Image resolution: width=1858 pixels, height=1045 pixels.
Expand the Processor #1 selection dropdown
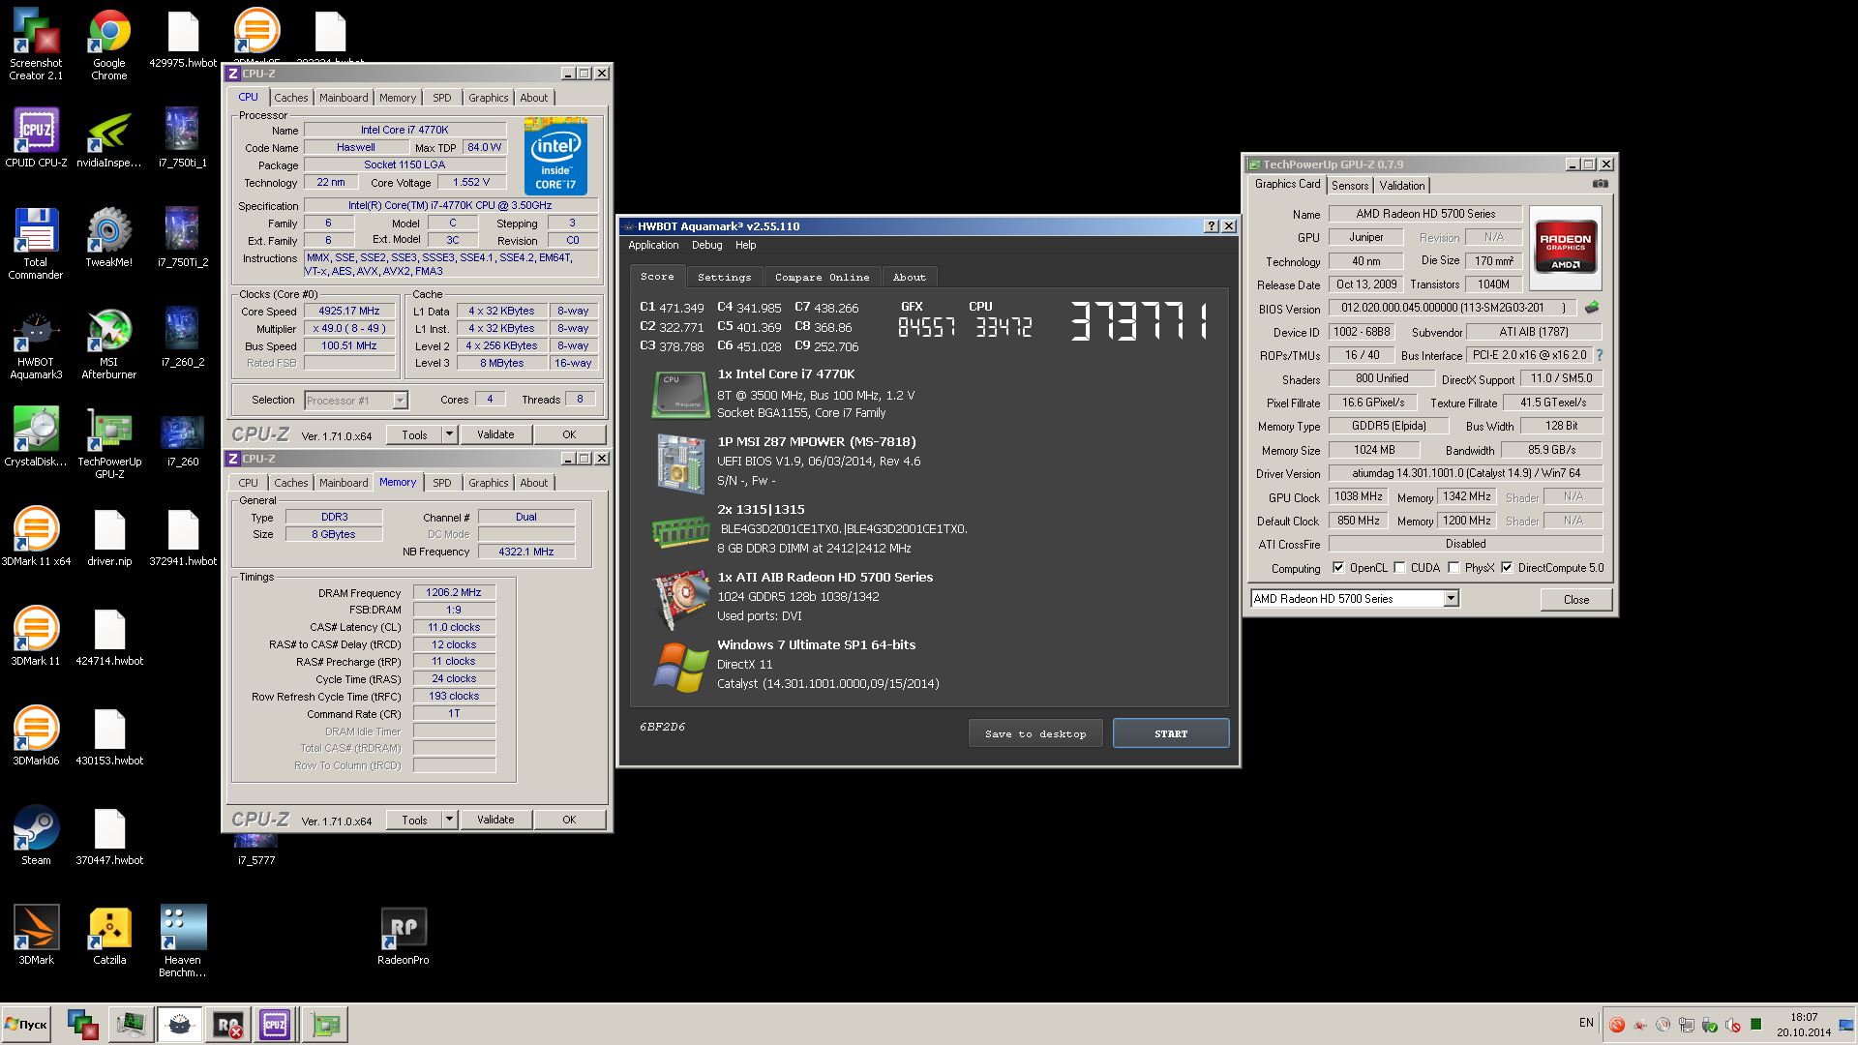[x=400, y=401]
